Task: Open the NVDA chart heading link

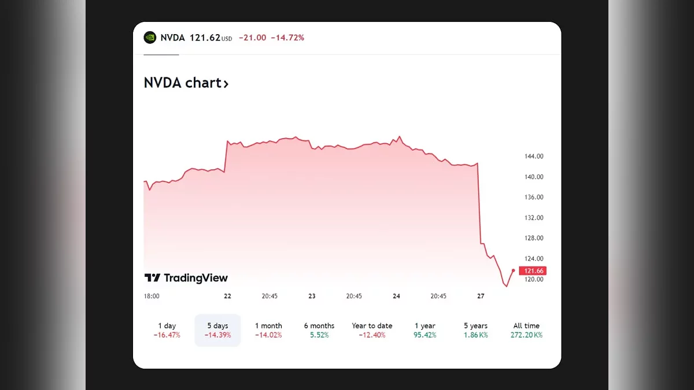Action: [x=182, y=83]
